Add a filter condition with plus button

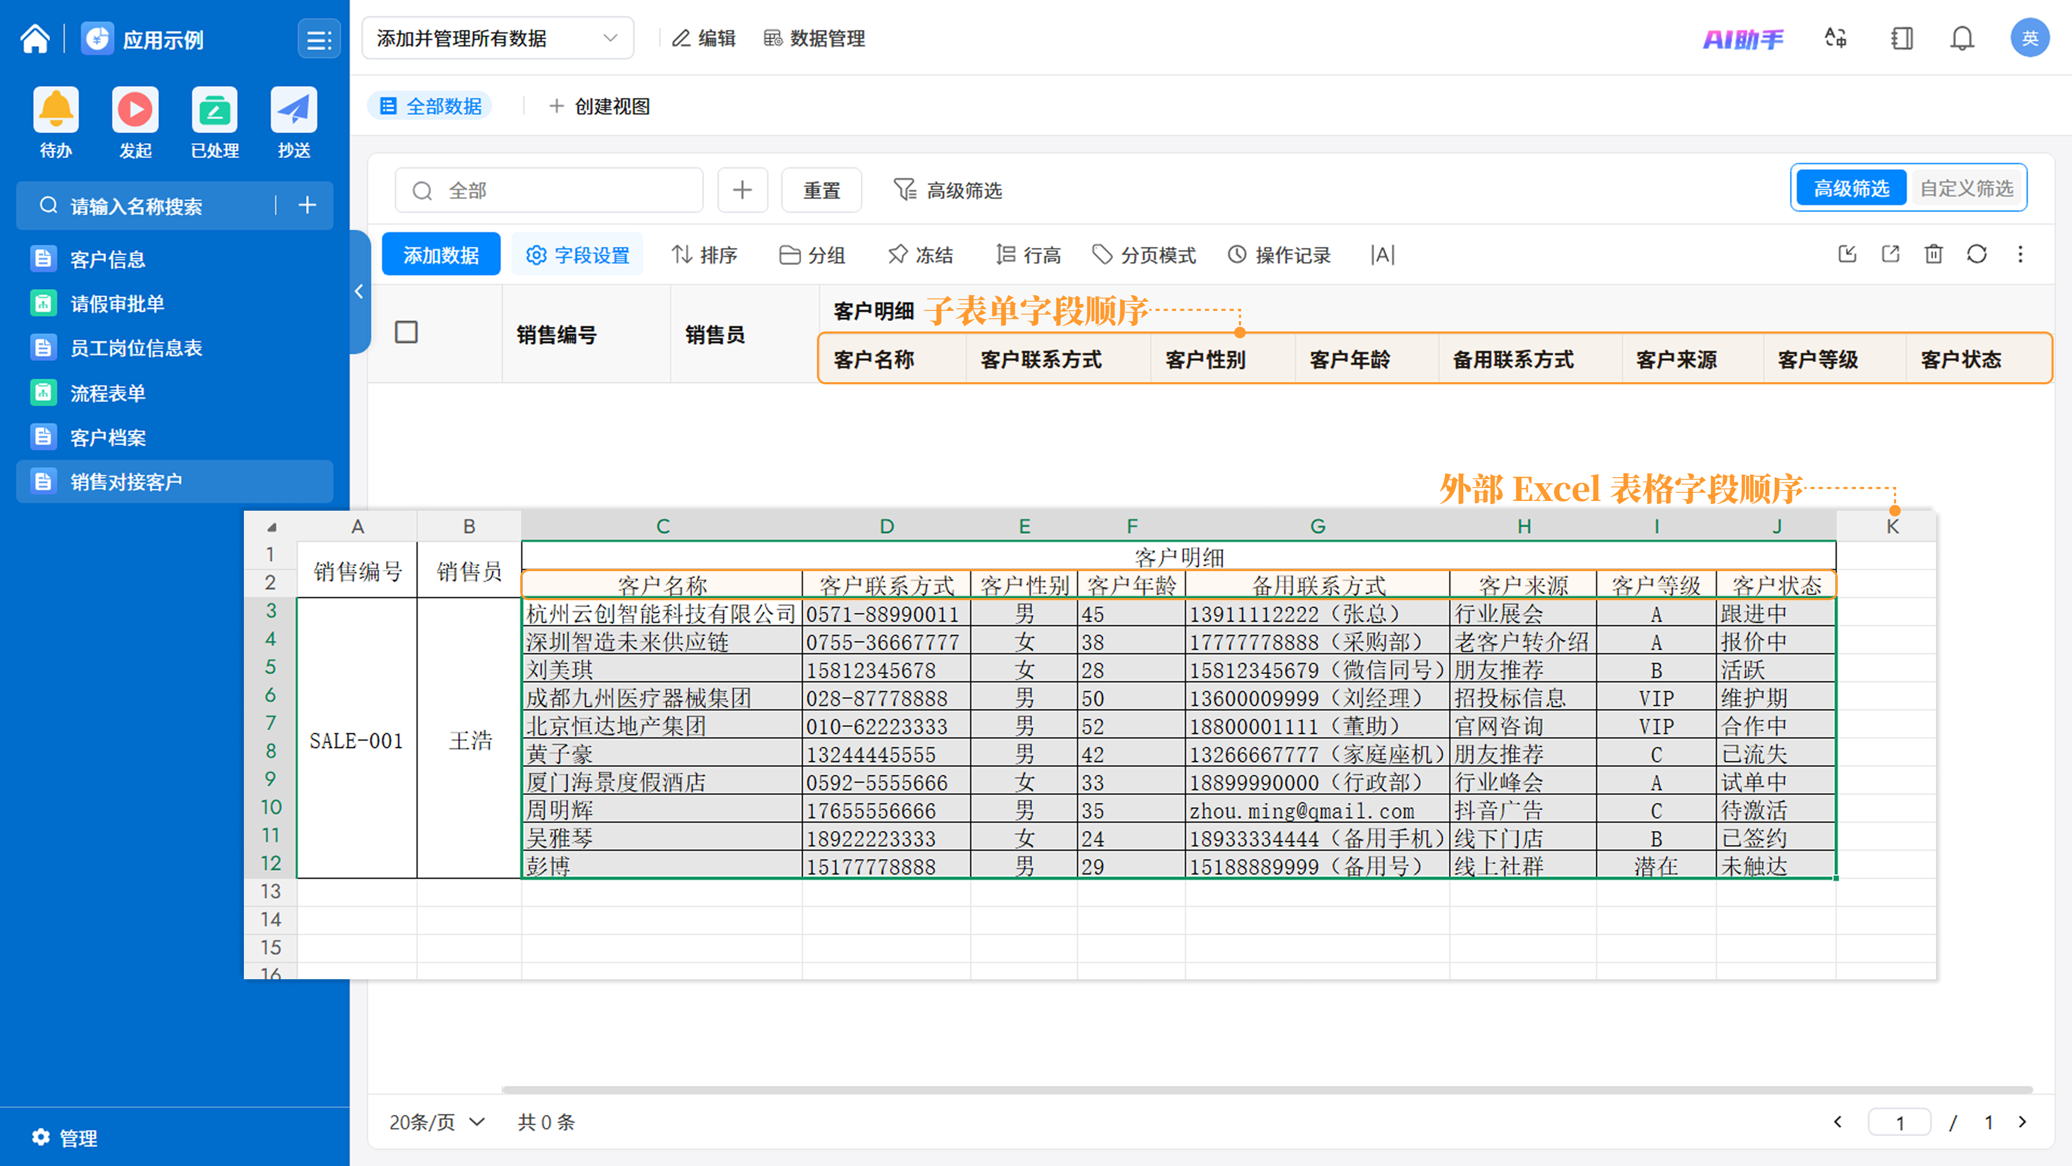click(742, 190)
